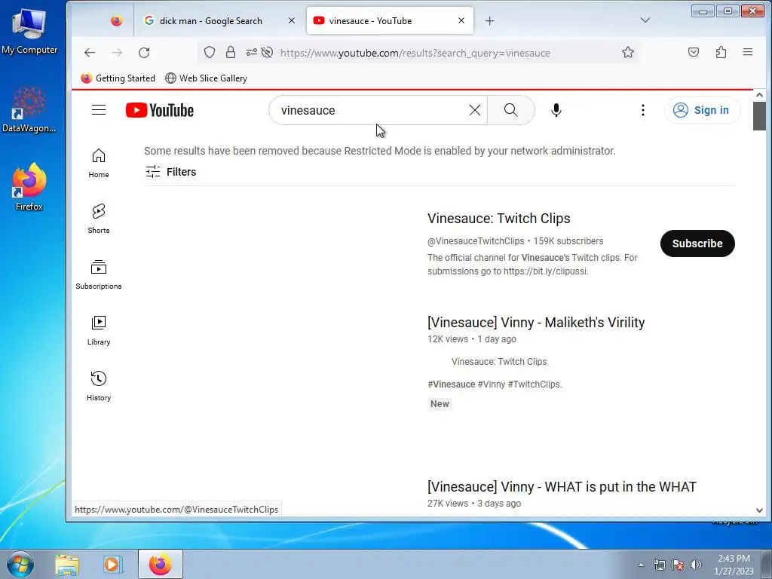The height and width of the screenshot is (579, 772).
Task: Open a new browser tab
Action: click(489, 20)
